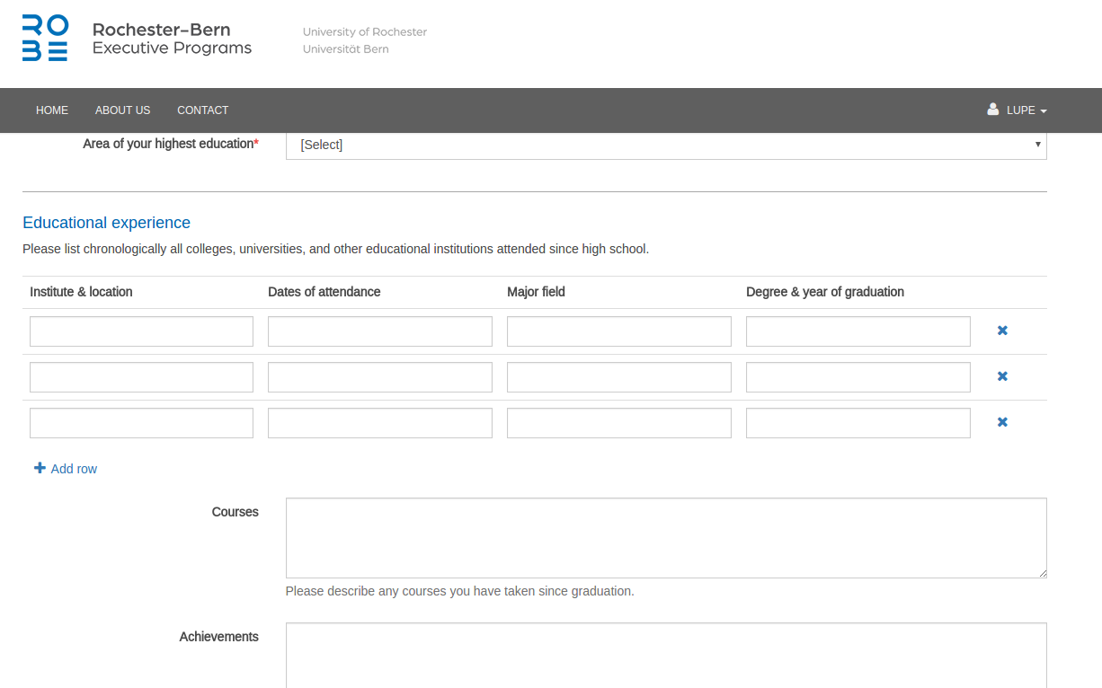Click the Educational experience heading
The height and width of the screenshot is (688, 1102).
[x=106, y=223]
